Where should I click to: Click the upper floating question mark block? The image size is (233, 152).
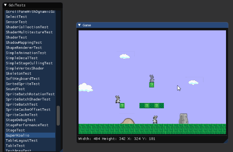click(151, 85)
